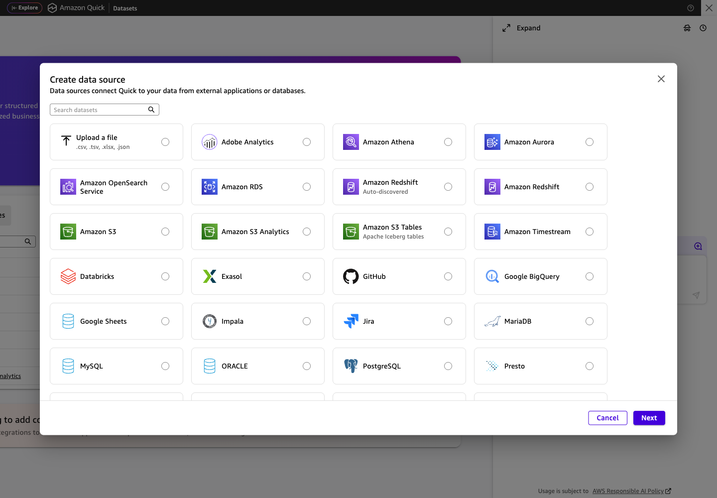Click the search magnifier in Search datasets
The image size is (717, 498).
coord(151,110)
